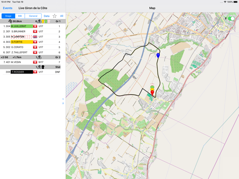Screen dimensions: 239x179
Task: Tap the Swiss flag next to G.CERATO
Action: click(35, 47)
